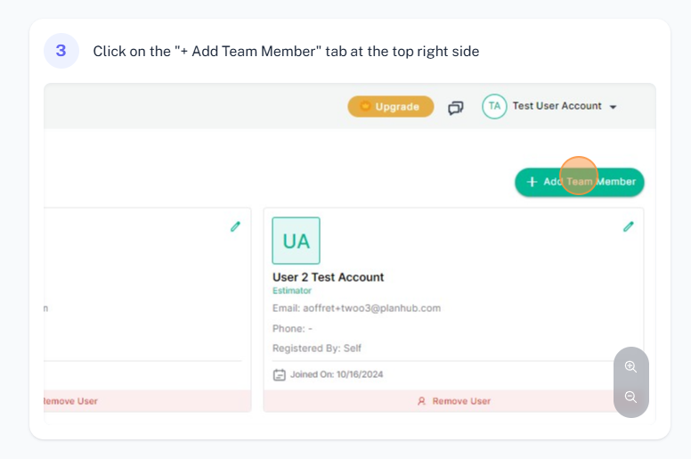Click the crown icon in Upgrade
This screenshot has height=459, width=691.
365,106
